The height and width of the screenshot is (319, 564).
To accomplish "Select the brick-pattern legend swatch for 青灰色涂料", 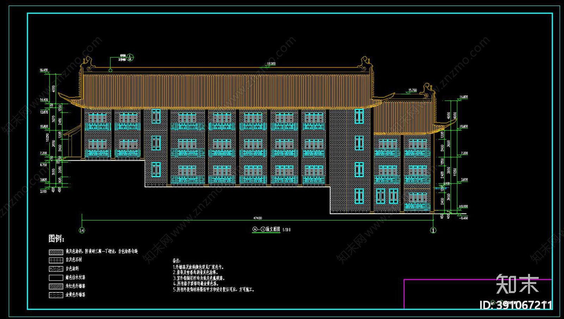I will pos(56,252).
